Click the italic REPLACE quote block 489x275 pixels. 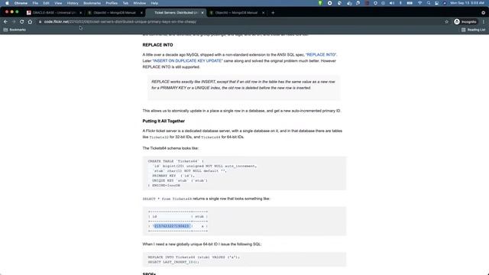(244, 88)
